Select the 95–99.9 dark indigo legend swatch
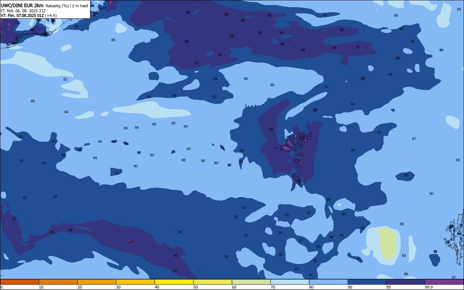464x290 pixels. tap(406, 282)
